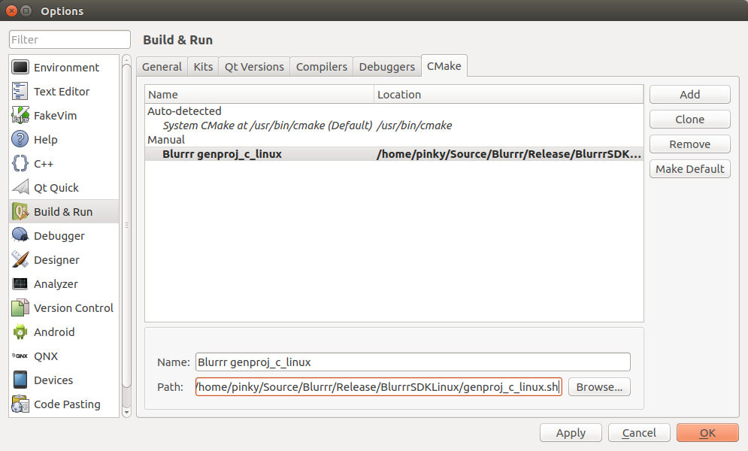The width and height of the screenshot is (748, 451).
Task: Select the Version Control icon
Action: [x=20, y=308]
